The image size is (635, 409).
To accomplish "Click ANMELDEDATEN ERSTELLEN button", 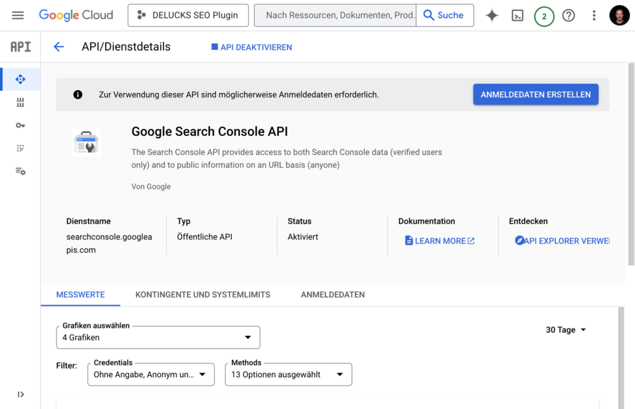I will [x=536, y=94].
